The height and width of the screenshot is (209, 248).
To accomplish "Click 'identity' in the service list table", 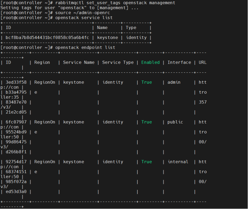I will pyautogui.click(x=136, y=38).
